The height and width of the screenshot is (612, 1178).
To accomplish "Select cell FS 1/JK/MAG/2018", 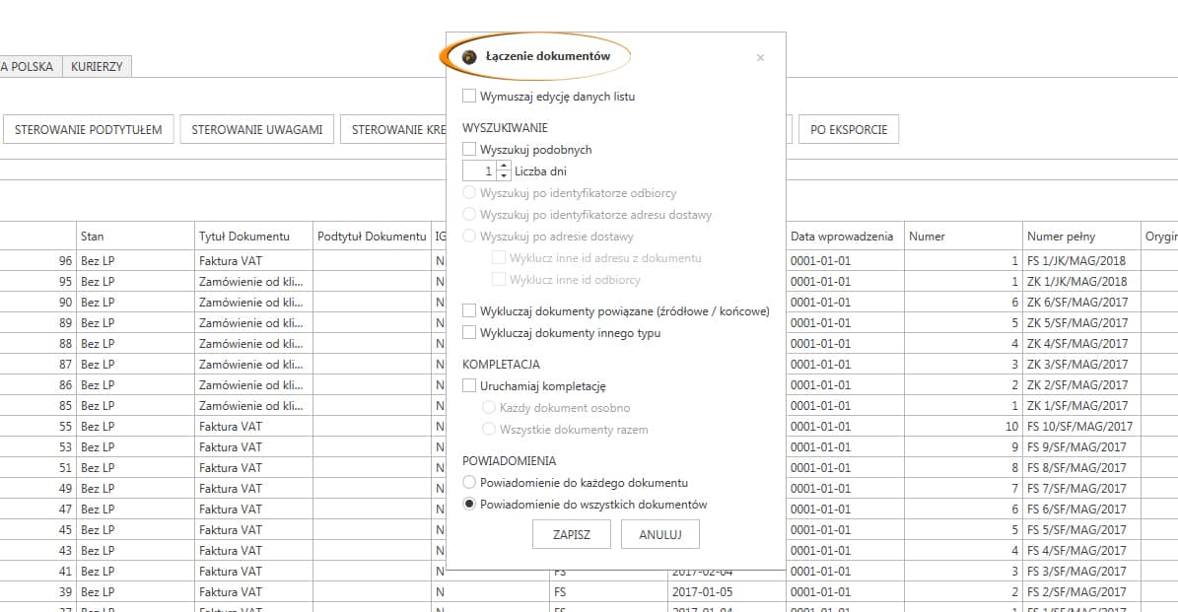I will coord(1081,260).
